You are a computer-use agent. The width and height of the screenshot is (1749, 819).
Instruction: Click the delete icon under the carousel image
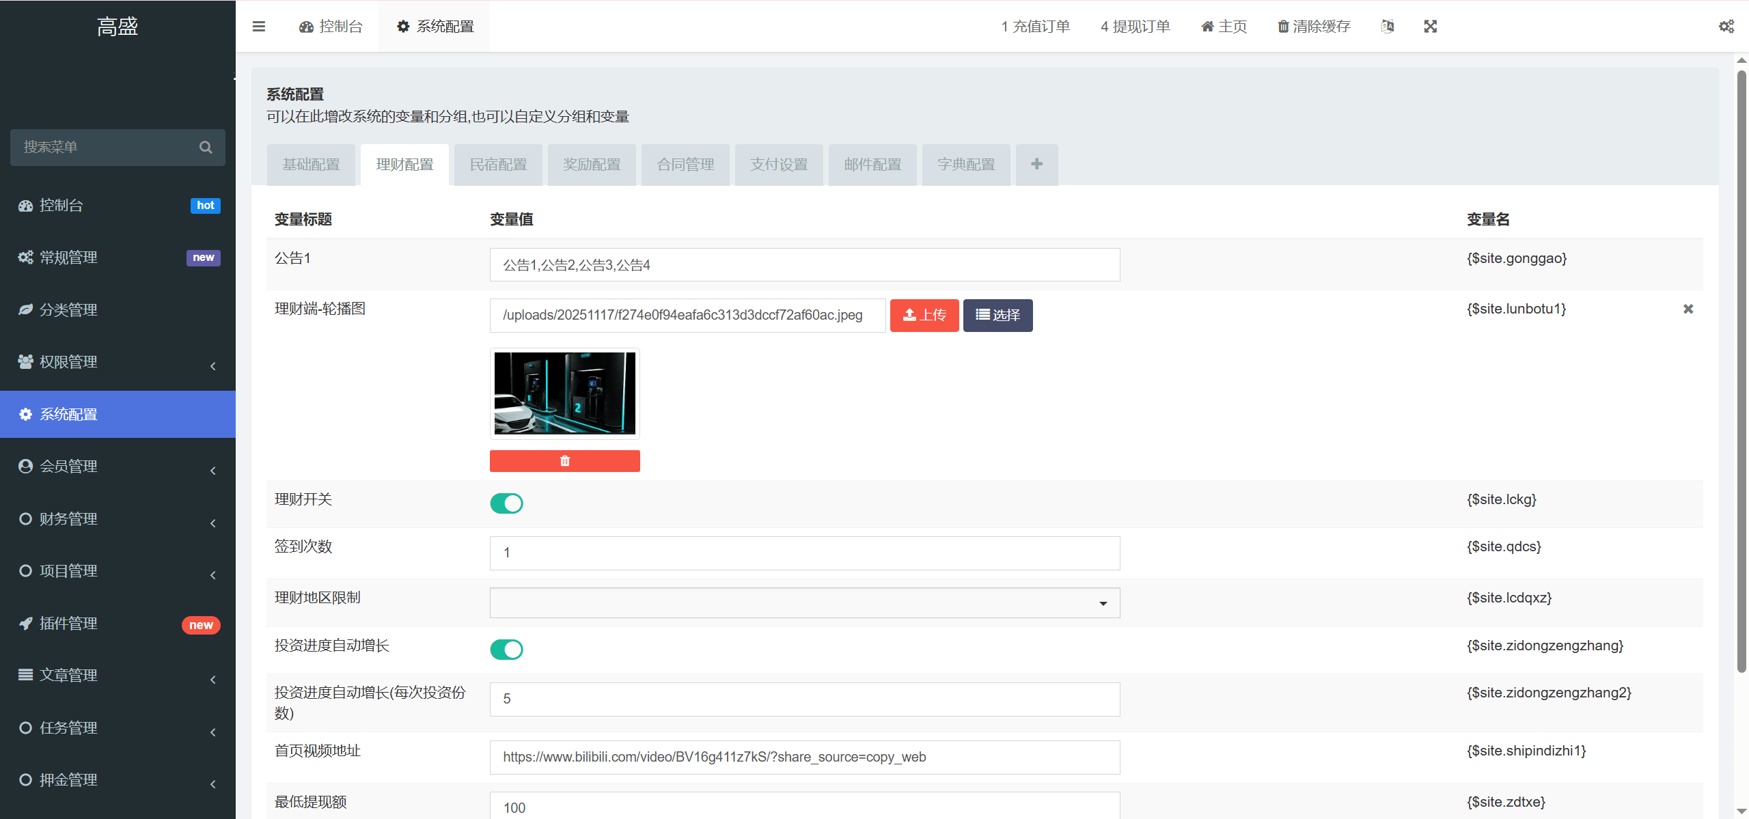564,460
